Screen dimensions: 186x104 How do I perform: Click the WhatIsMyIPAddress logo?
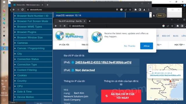coord(69,35)
